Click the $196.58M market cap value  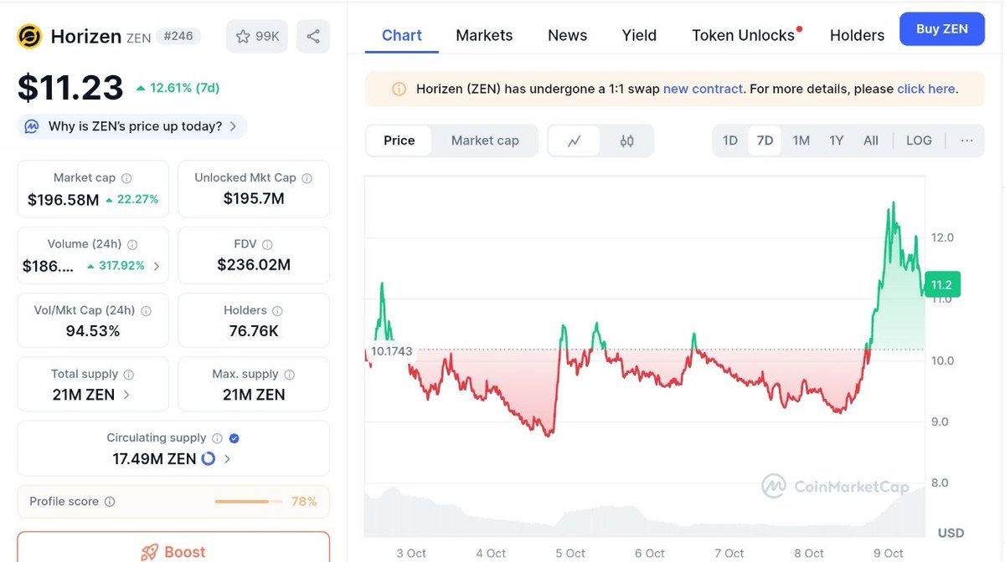coord(63,200)
